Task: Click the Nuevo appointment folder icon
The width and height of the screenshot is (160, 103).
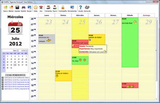Action: pyautogui.click(x=6, y=7)
